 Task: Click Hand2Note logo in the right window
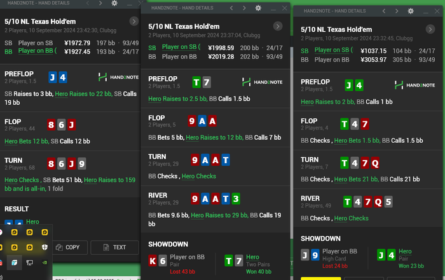tap(414, 85)
